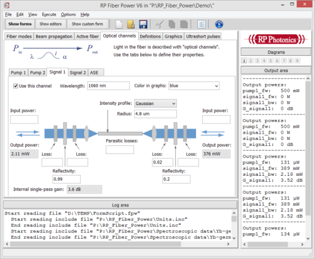Click the Show custom form button
Image resolution: width=315 pixels, height=259 pixels.
pyautogui.click(x=88, y=24)
